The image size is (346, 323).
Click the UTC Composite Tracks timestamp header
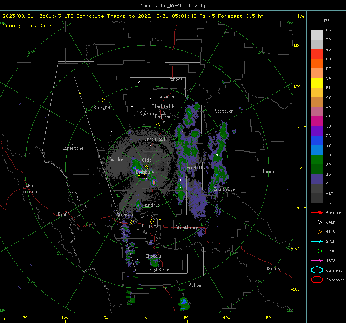pyautogui.click(x=135, y=16)
